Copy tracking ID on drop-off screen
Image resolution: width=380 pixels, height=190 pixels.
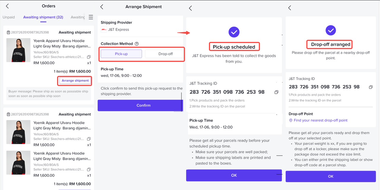coord(371,87)
